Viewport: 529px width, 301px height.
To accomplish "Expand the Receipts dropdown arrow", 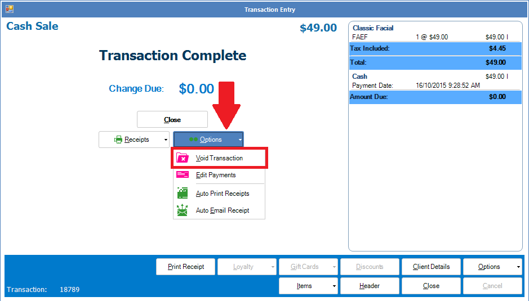I will (166, 140).
